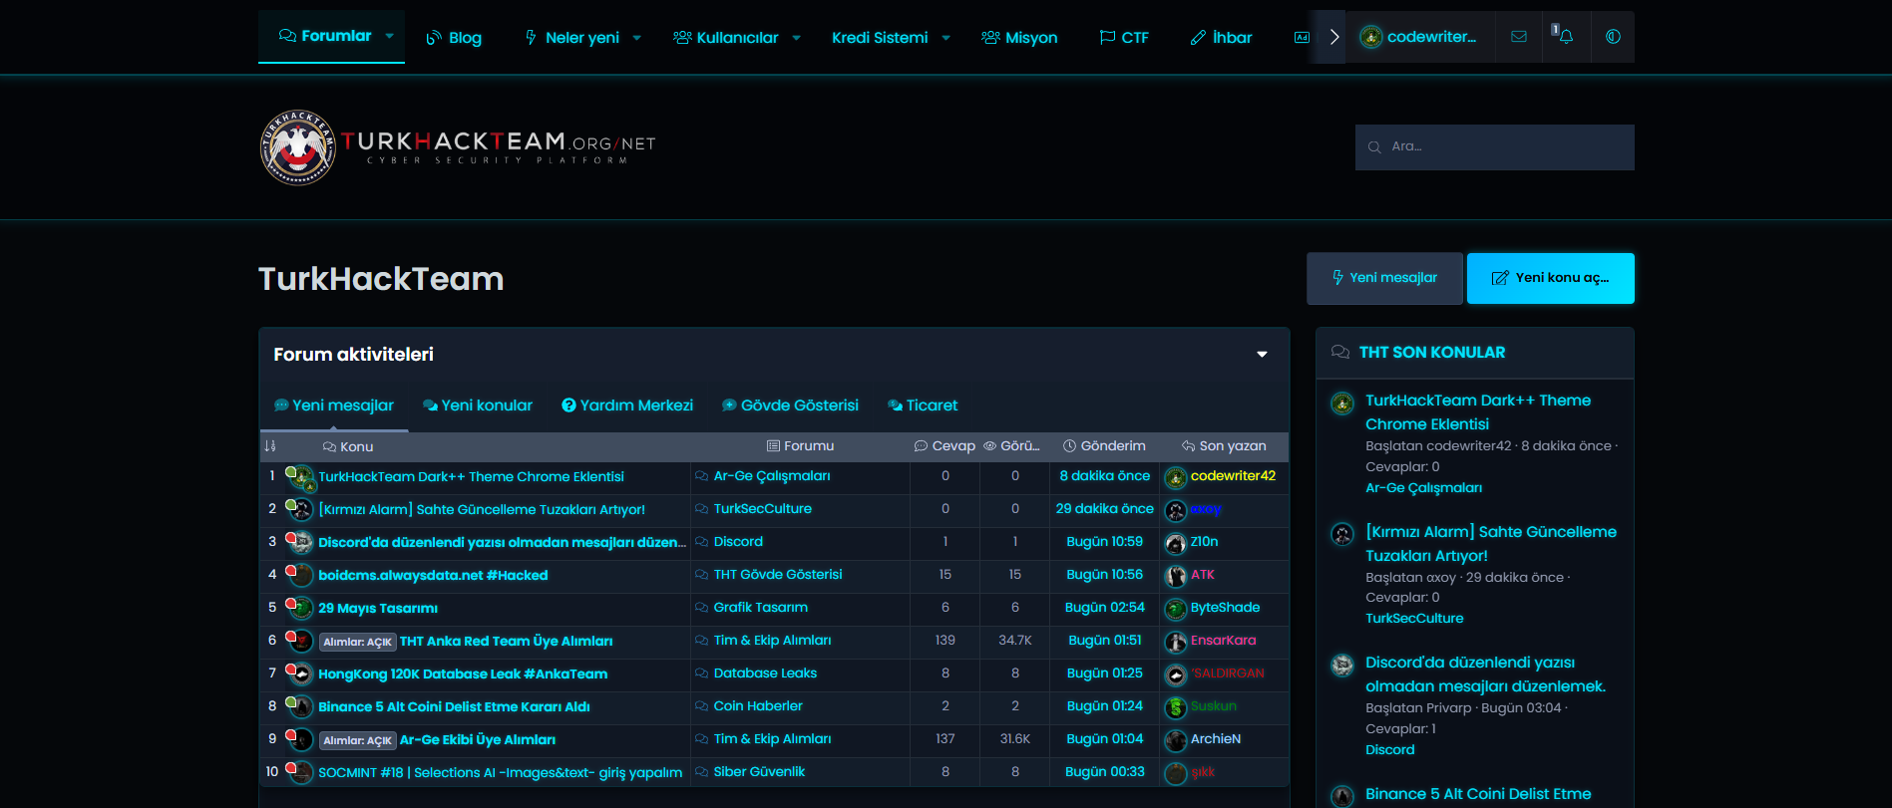Open the Ar-Ge Ekibi Üye Alımları topic

[477, 740]
